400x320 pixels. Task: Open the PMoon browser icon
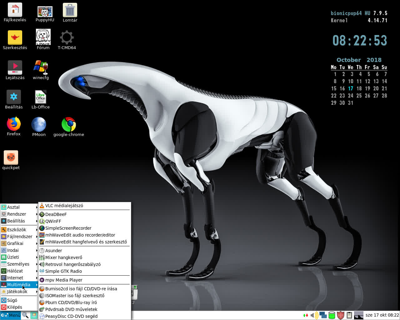pos(39,127)
